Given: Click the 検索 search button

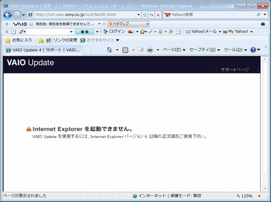Looking at the screenshot, I should 85,32.
